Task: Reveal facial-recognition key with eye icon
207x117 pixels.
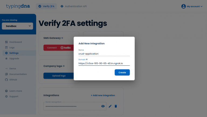Action: pos(103,106)
